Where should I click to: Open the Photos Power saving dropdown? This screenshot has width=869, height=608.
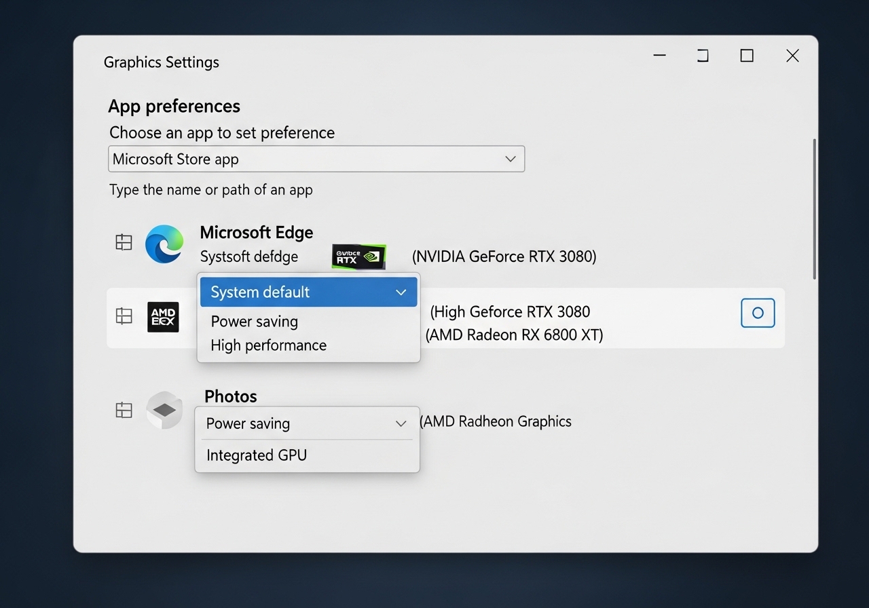click(x=307, y=423)
